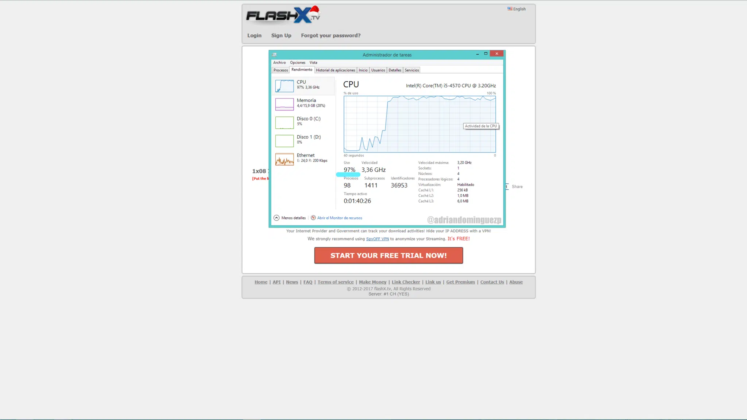Close the Administrador de tareas window
The image size is (747, 420).
[x=496, y=54]
